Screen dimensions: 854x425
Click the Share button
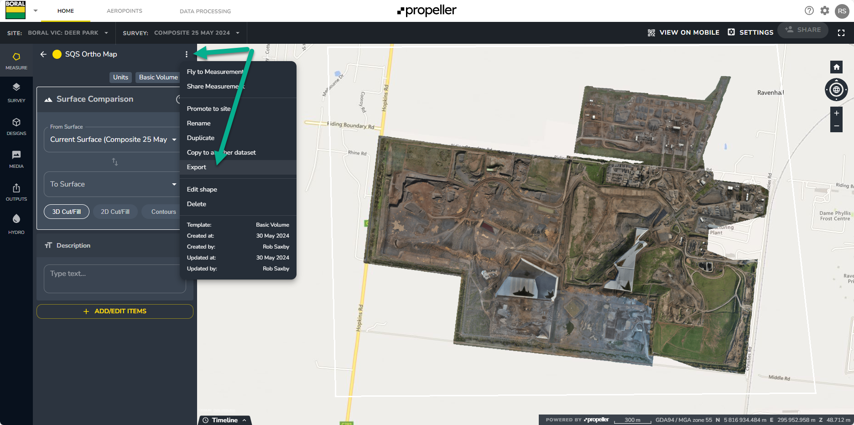tap(803, 30)
